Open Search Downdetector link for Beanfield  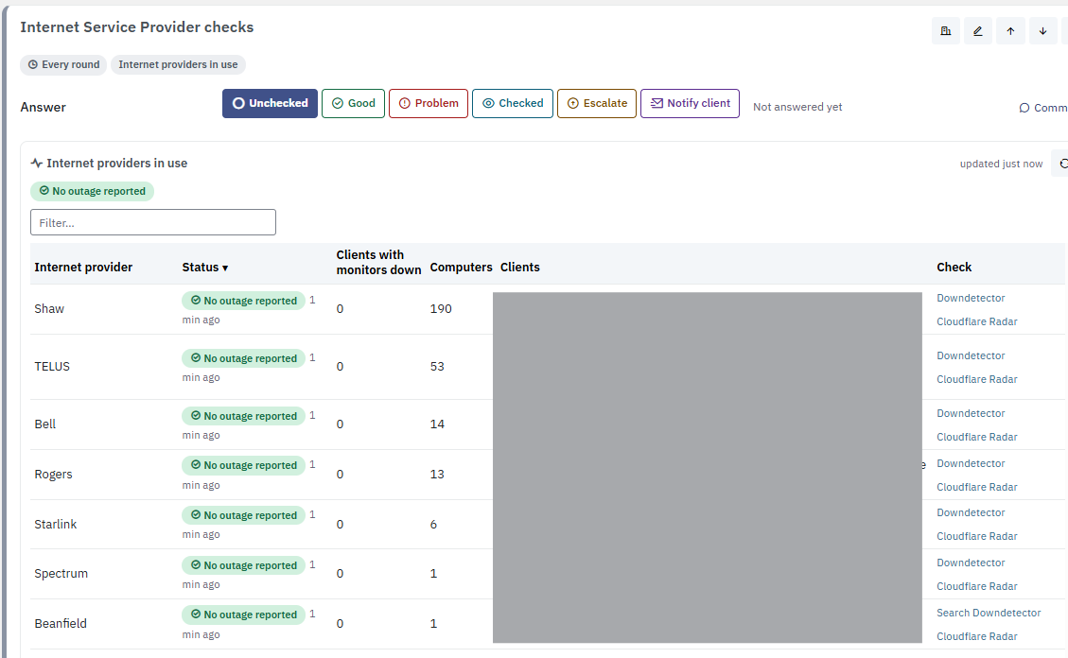click(x=989, y=613)
